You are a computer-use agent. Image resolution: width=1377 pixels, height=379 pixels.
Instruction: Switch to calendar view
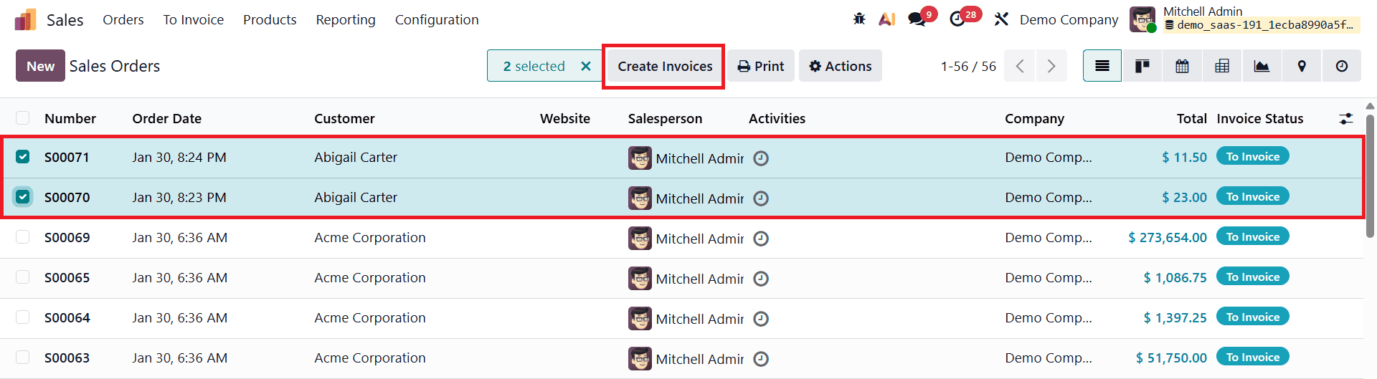(1182, 66)
